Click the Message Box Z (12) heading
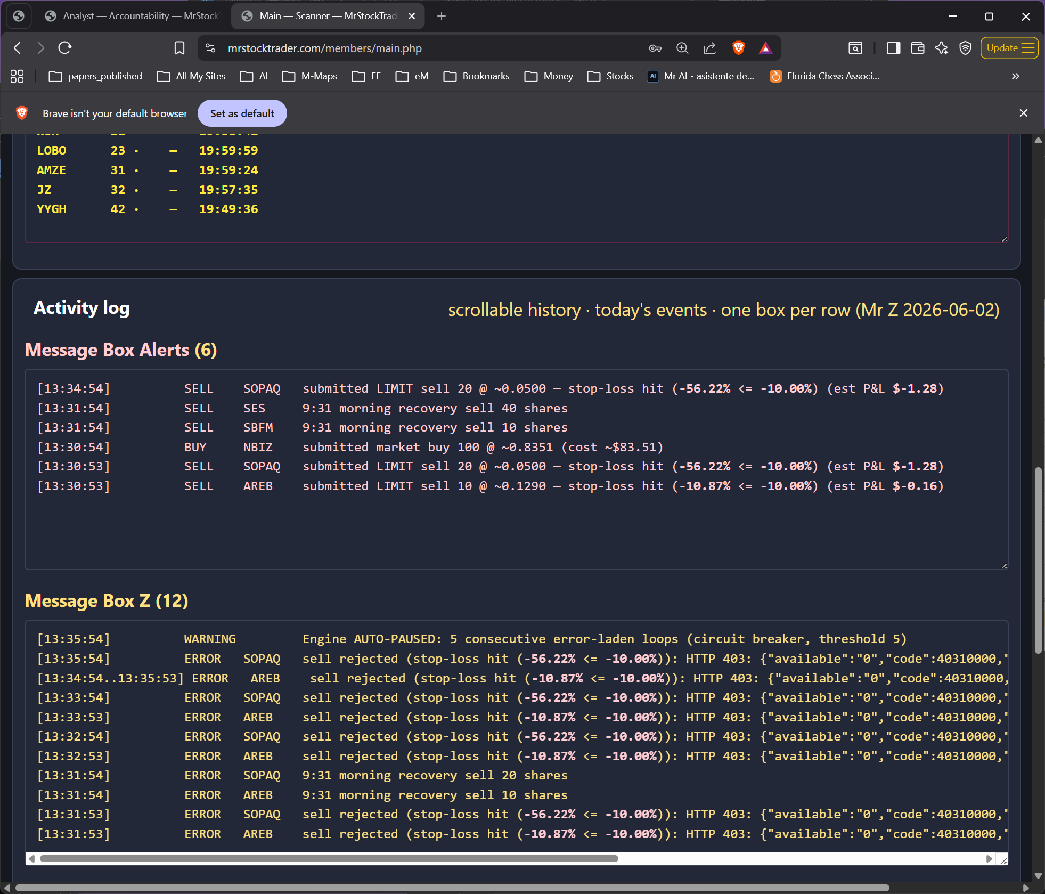The image size is (1045, 894). coord(107,601)
